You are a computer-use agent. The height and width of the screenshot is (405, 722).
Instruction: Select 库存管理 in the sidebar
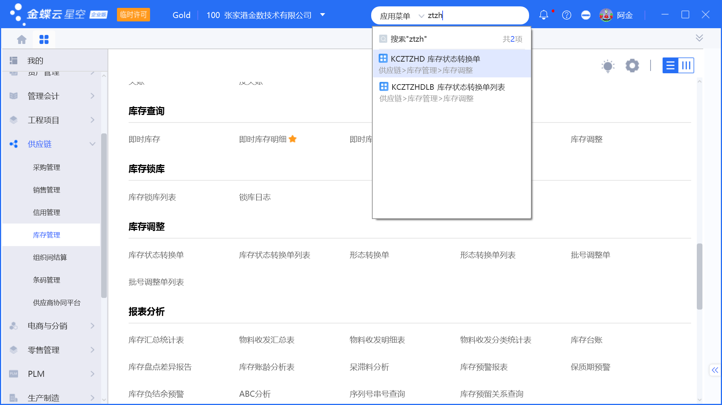click(x=47, y=235)
